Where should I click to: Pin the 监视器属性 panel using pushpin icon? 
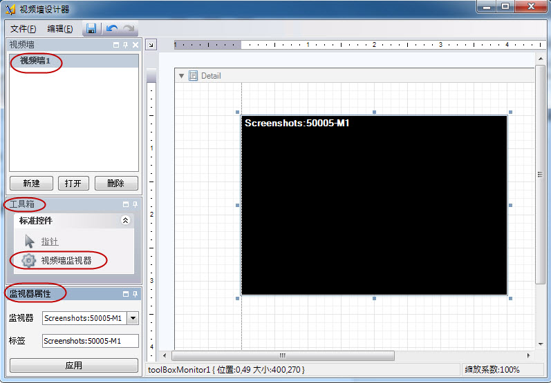[x=136, y=294]
